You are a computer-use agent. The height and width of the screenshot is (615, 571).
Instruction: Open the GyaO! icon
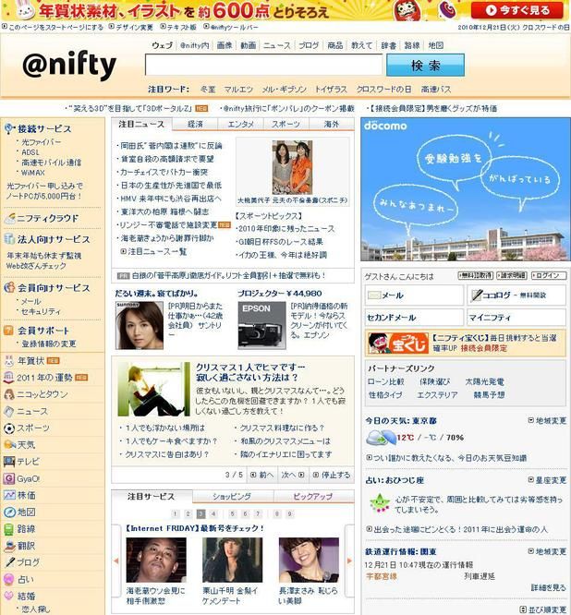[8, 478]
